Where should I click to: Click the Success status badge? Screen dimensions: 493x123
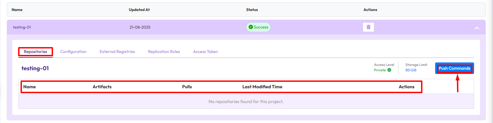[261, 27]
